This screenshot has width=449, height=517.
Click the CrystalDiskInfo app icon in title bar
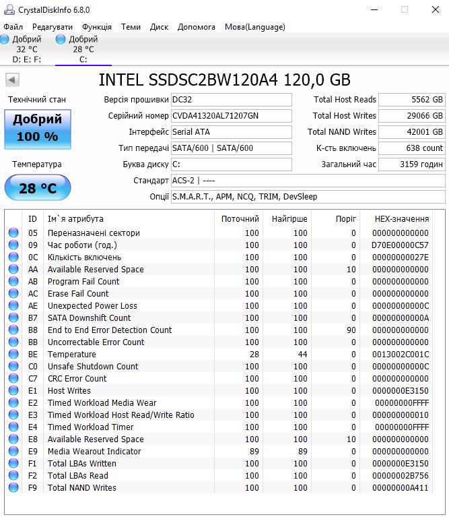tap(9, 9)
